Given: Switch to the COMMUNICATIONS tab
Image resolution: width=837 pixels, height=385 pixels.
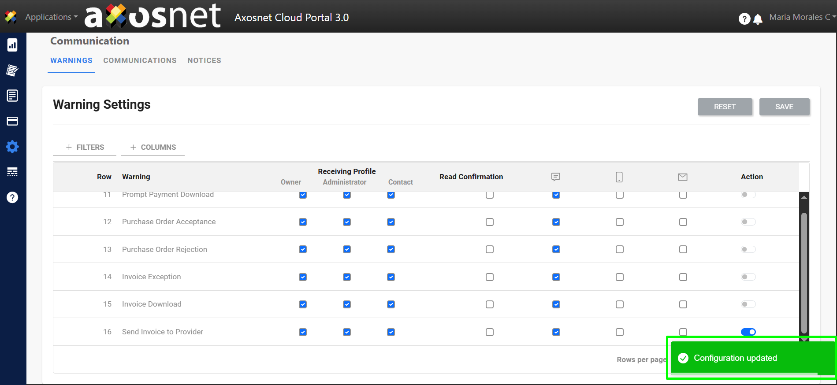Looking at the screenshot, I should point(140,60).
